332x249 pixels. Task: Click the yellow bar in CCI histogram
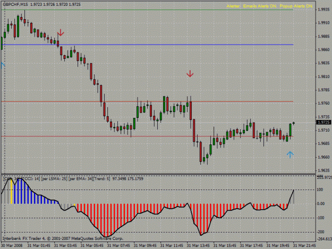[x=12, y=192]
